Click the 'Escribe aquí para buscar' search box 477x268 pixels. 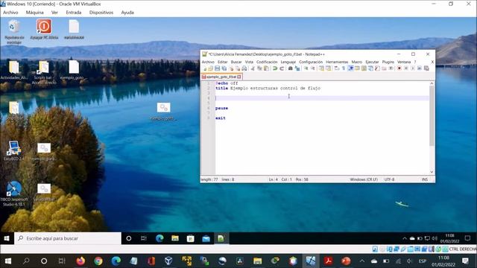(x=68, y=238)
